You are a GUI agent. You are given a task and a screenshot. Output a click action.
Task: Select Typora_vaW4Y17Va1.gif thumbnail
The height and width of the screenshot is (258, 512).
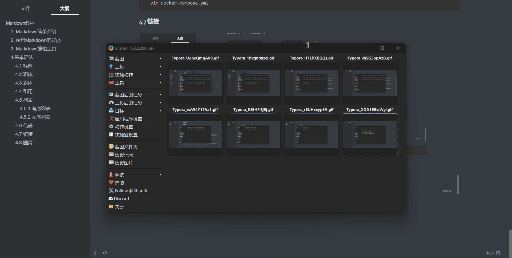pos(195,135)
